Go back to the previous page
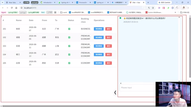The image size is (191, 107). 3,8
